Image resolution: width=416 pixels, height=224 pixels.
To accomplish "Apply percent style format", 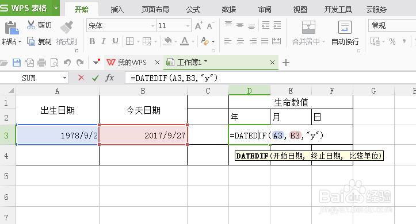I will 392,41.
